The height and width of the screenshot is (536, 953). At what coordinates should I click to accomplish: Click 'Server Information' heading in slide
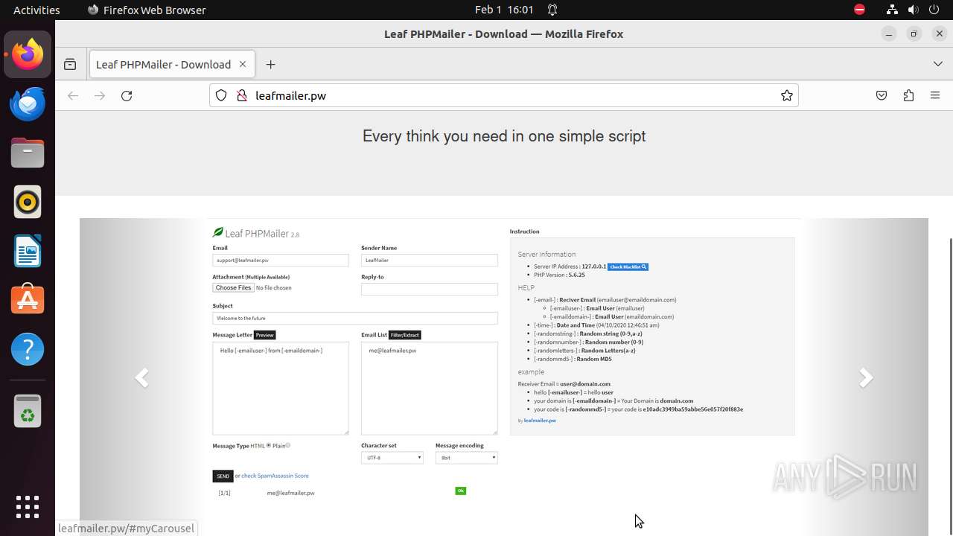pyautogui.click(x=546, y=255)
